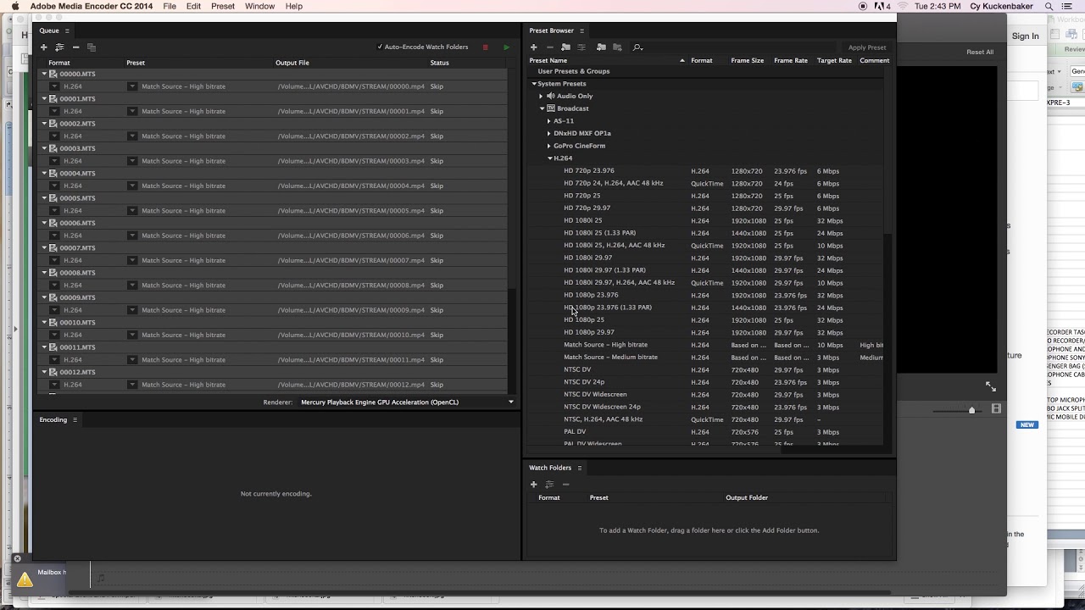Collapse Broadcast preset group

click(x=542, y=108)
